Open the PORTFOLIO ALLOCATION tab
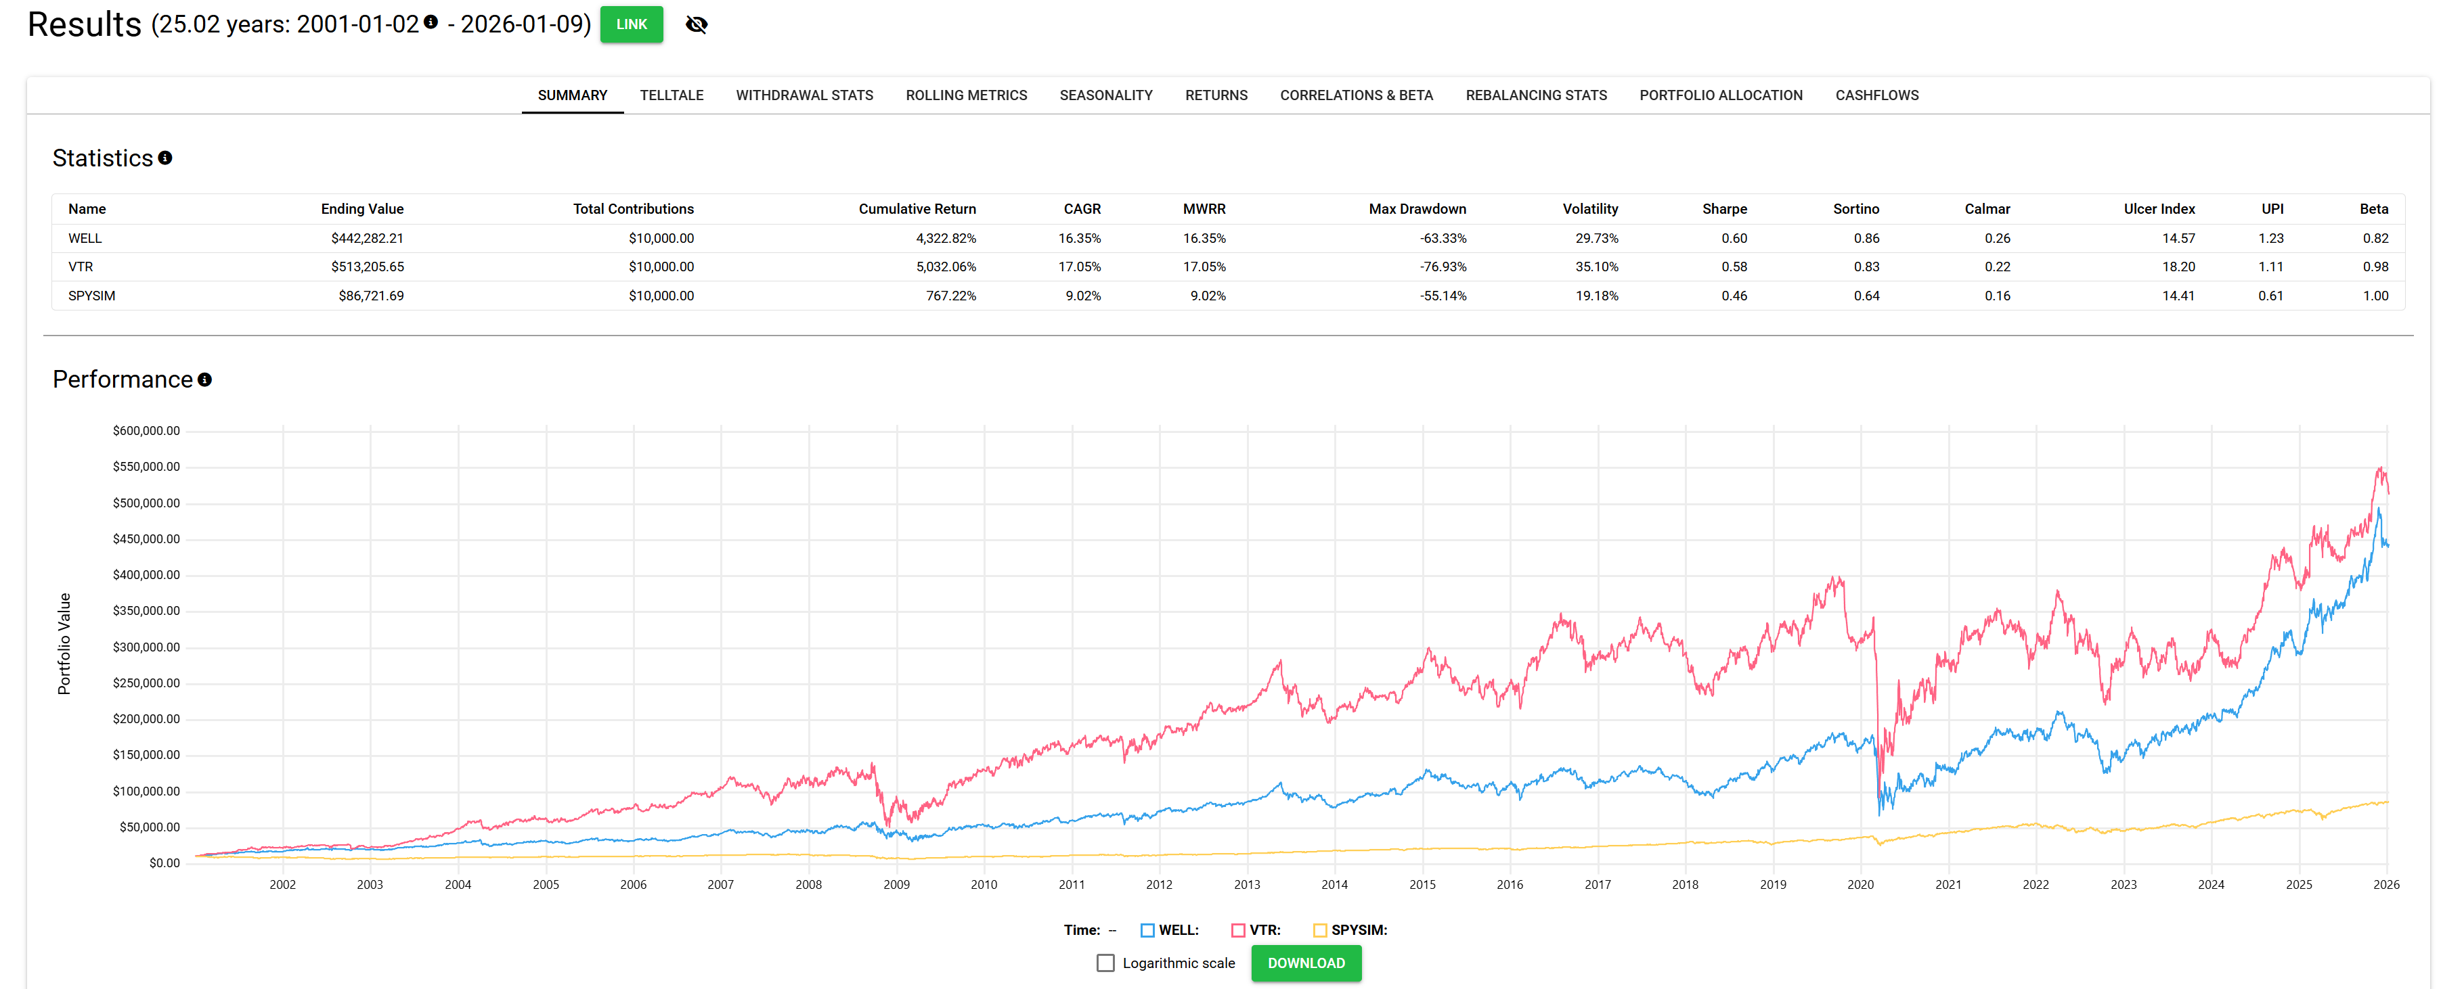The height and width of the screenshot is (989, 2443). tap(1720, 95)
